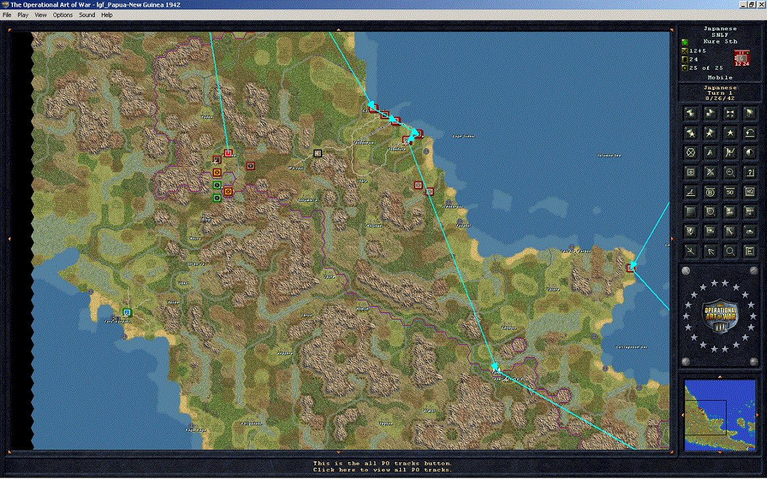
Task: Click the map scroll-up arrow at top edge
Action: (x=338, y=30)
